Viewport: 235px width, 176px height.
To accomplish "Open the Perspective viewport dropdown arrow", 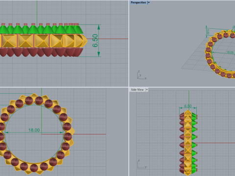I will (x=148, y=2).
